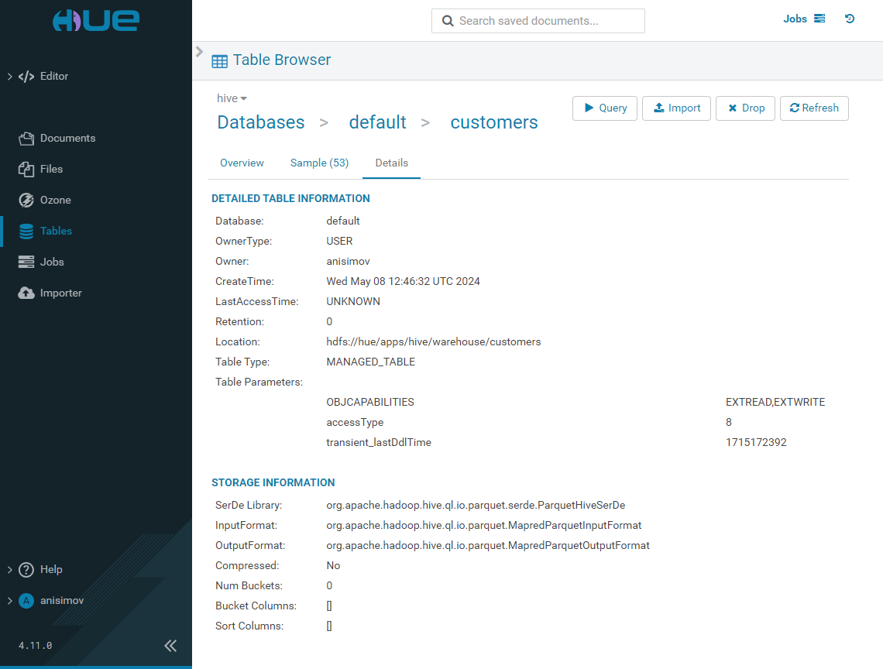Click the Drop table button
Screen dimensions: 883x669
pos(745,108)
